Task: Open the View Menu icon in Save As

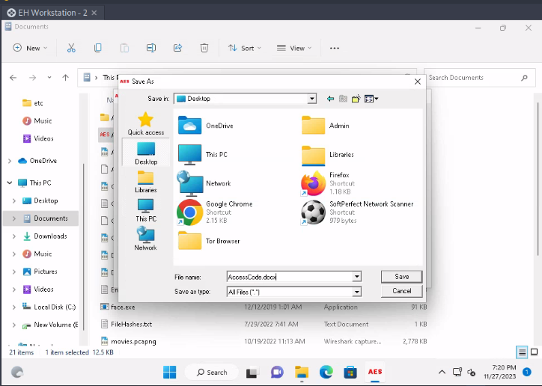Action: point(371,99)
